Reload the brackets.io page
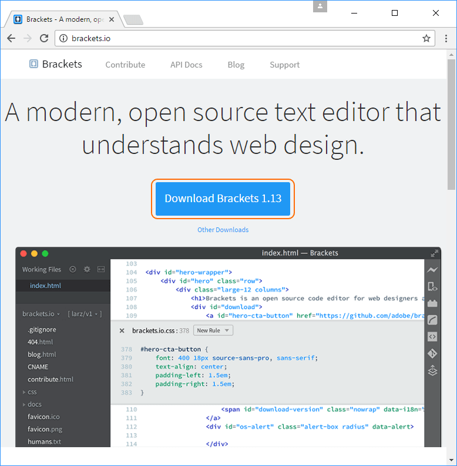457x466 pixels. pos(44,38)
